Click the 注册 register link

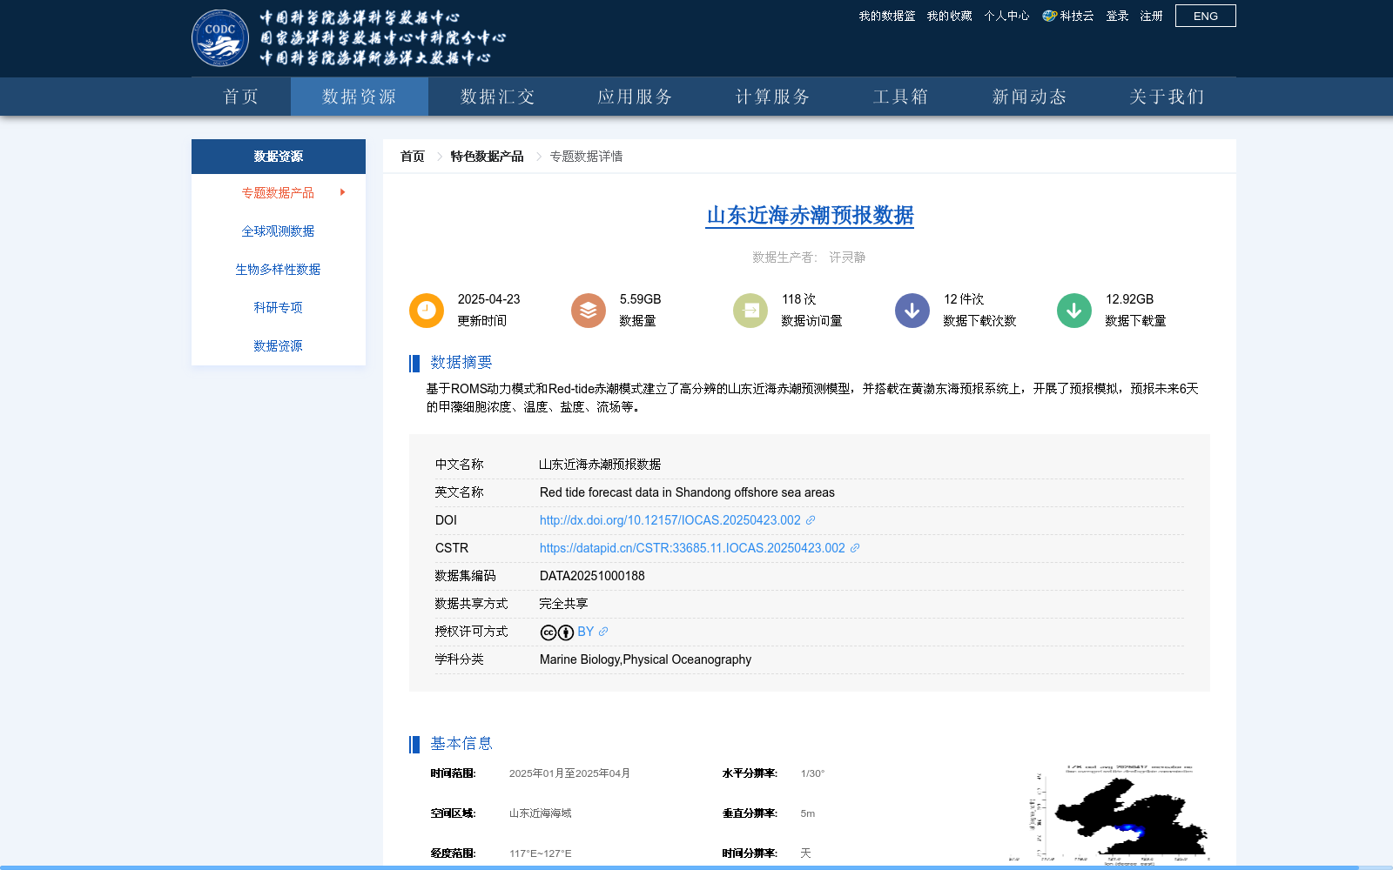coord(1152,16)
